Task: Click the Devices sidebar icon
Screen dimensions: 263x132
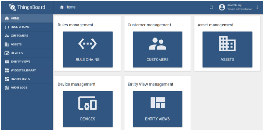Action: tap(7, 53)
